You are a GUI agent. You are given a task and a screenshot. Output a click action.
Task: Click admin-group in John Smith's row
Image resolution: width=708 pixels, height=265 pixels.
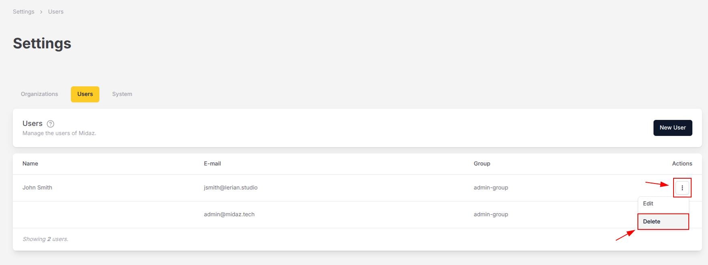coord(491,187)
